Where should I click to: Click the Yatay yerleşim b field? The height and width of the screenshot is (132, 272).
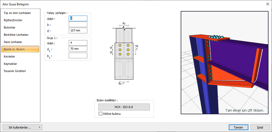[x=78, y=24]
